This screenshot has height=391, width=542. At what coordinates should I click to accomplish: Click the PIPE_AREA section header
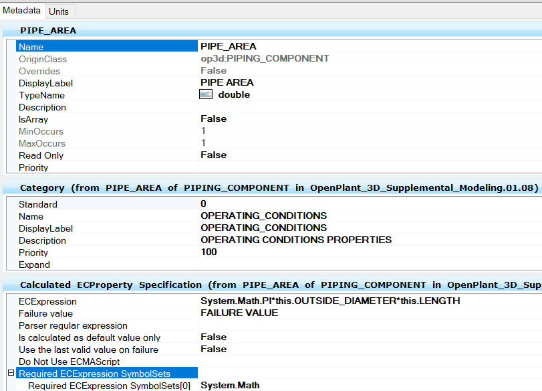point(273,31)
